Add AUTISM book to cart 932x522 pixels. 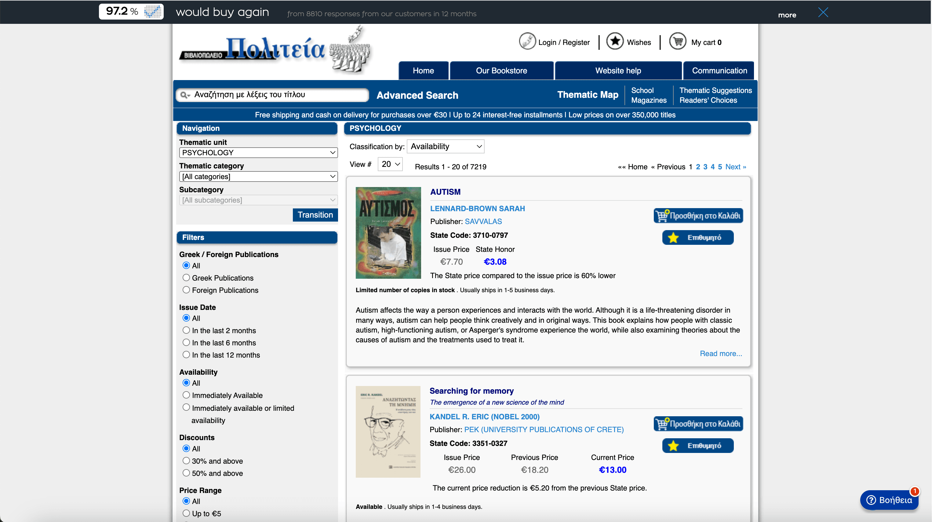698,216
